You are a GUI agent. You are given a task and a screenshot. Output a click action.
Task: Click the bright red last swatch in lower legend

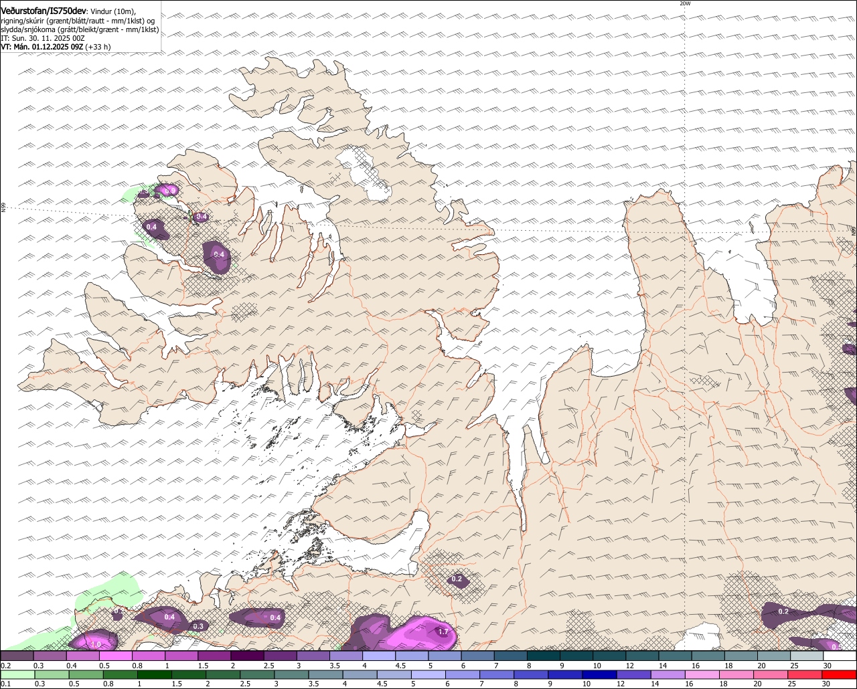pos(840,674)
